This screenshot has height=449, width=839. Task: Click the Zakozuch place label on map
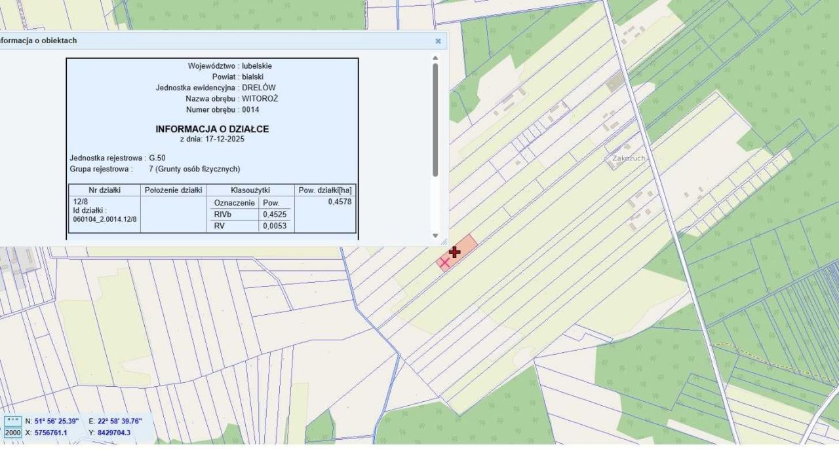[x=628, y=158]
